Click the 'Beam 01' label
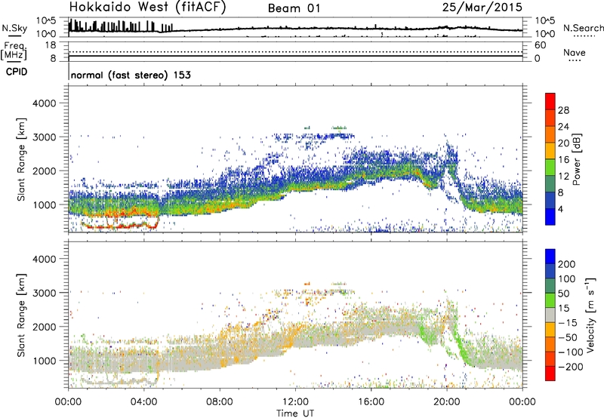This screenshot has height=418, width=604. tap(294, 8)
